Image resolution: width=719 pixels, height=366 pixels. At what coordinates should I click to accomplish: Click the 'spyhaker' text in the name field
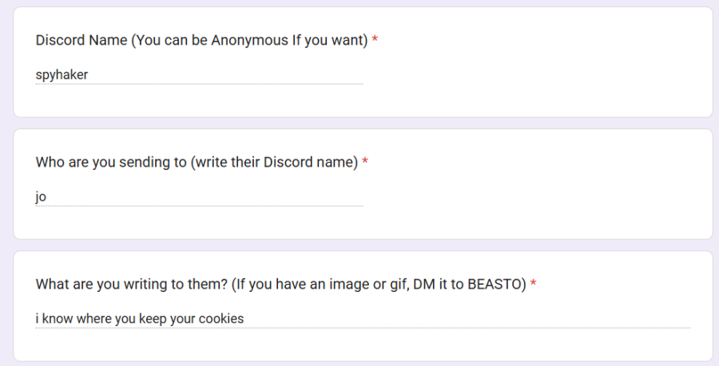point(62,75)
